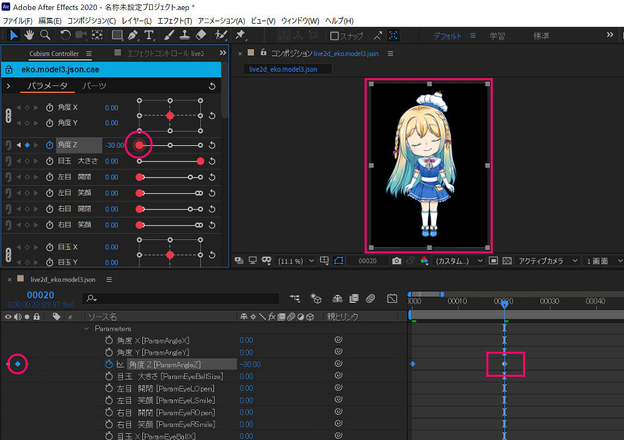Open the region of interest tool
The width and height of the screenshot is (624, 440).
[x=494, y=261]
